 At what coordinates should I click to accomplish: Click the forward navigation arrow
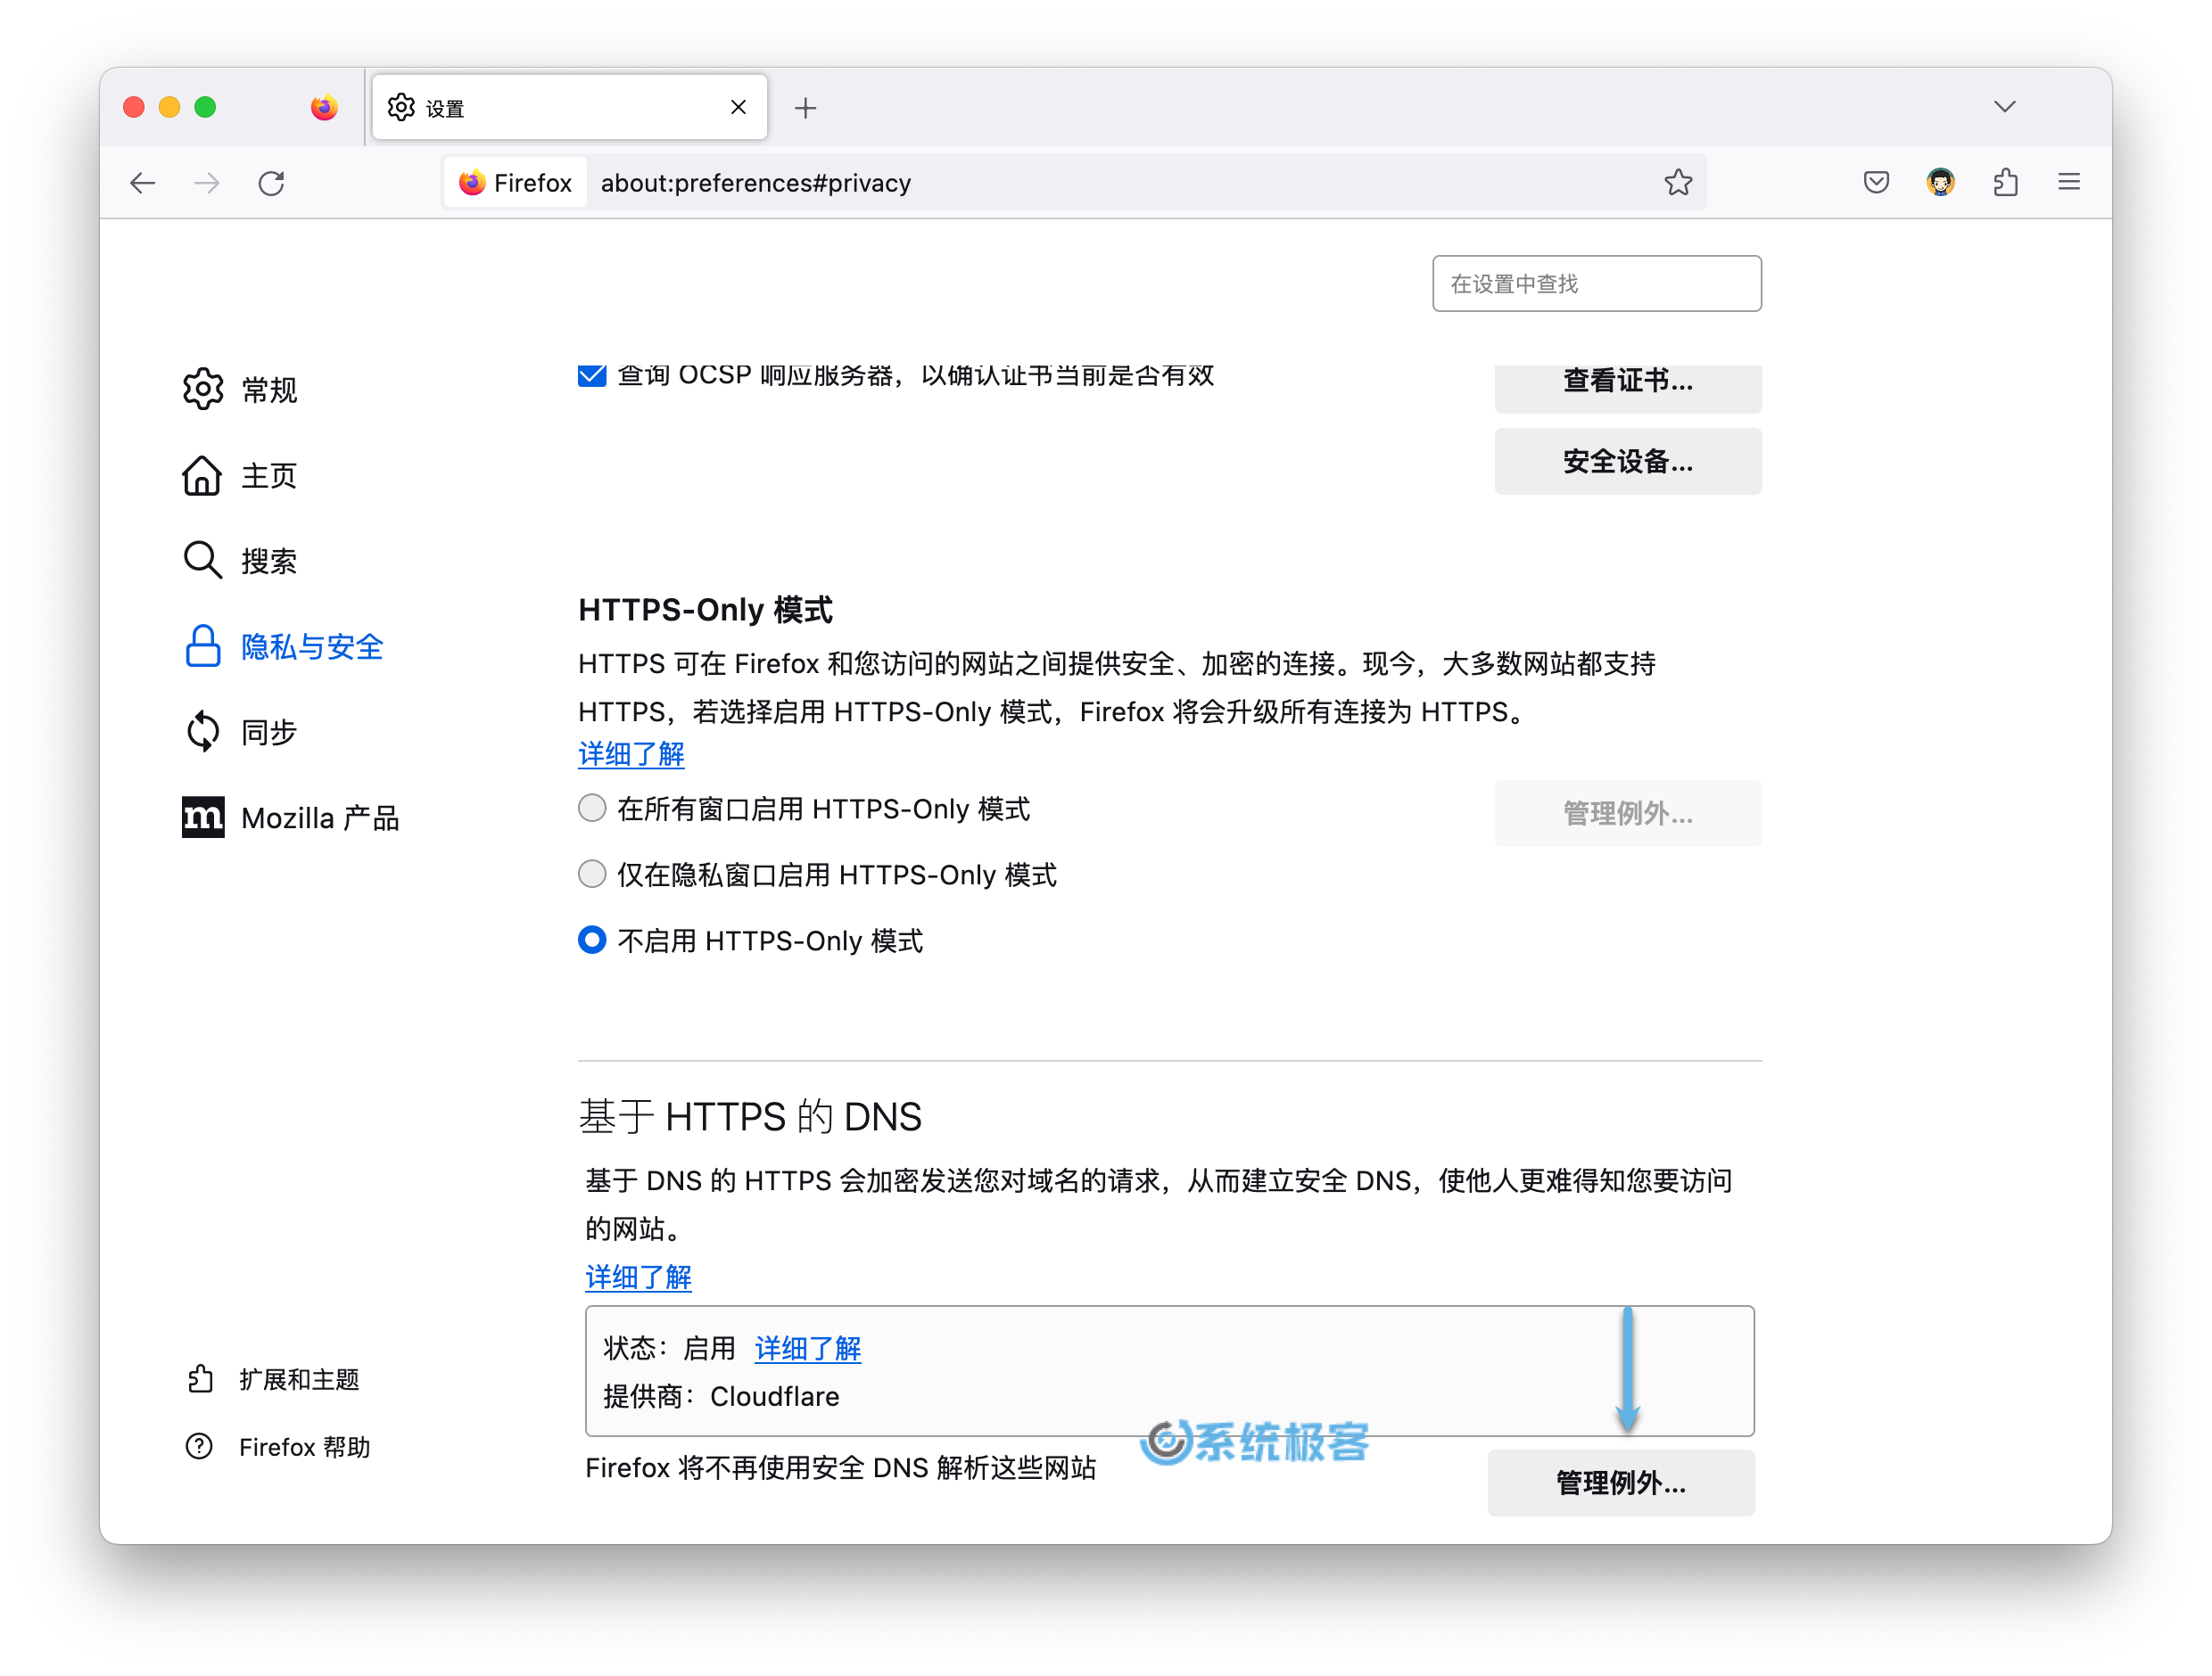207,183
